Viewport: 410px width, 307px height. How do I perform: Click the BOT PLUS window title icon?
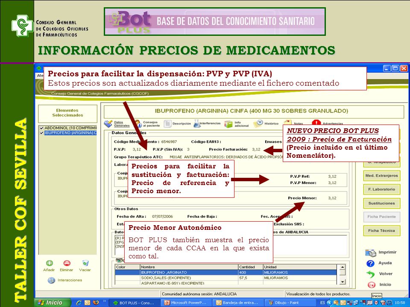39,68
